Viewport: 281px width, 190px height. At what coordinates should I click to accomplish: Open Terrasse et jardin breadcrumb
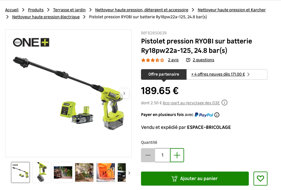pyautogui.click(x=69, y=10)
